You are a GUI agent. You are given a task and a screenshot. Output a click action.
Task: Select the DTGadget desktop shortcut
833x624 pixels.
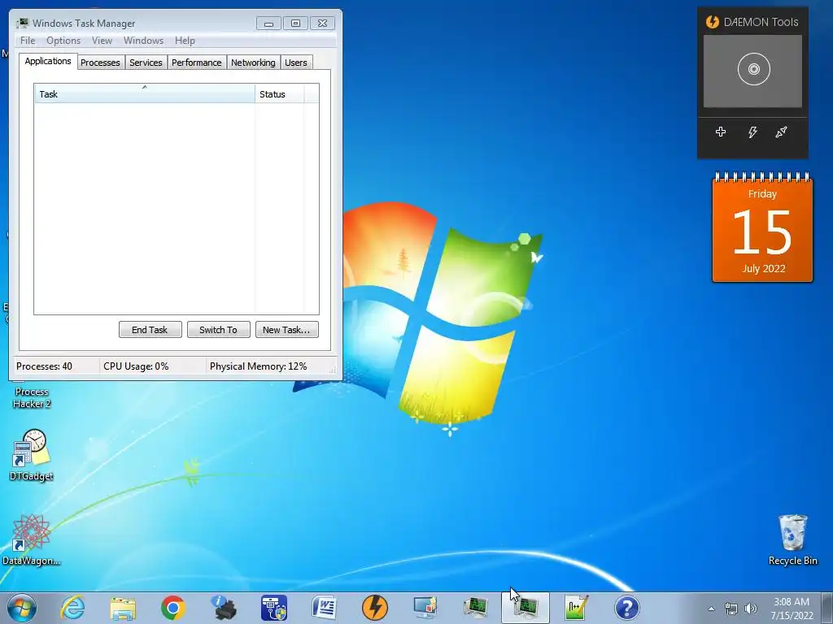tap(31, 455)
